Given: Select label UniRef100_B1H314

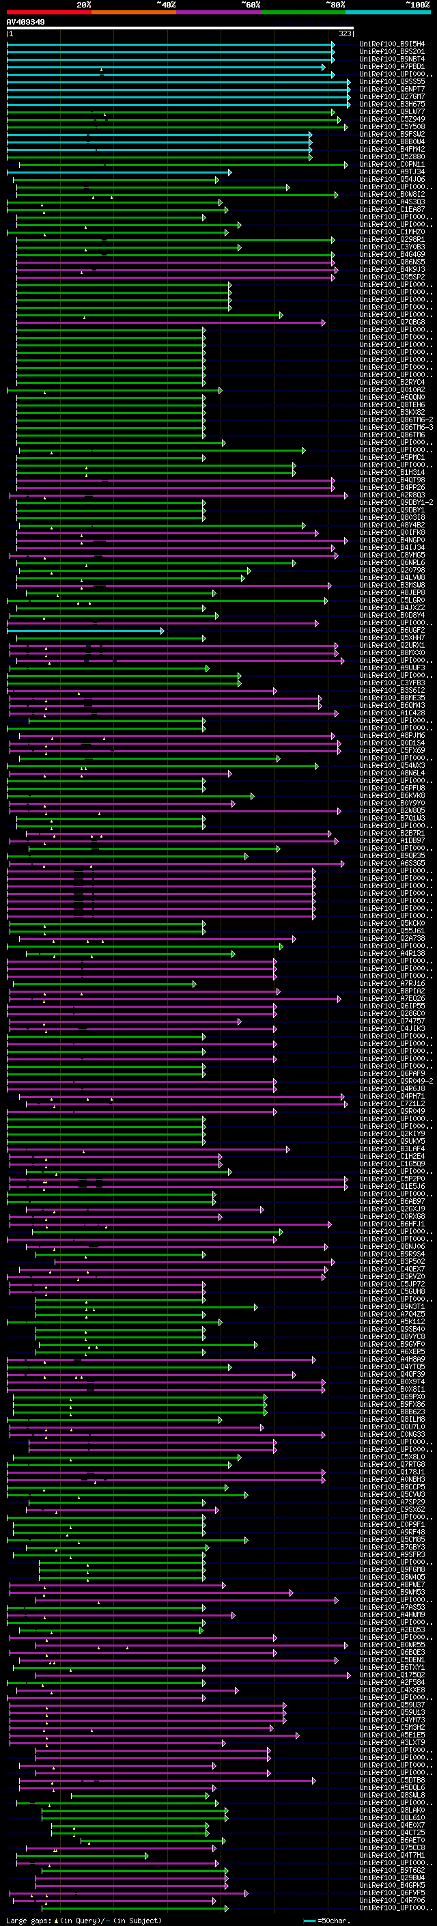Looking at the screenshot, I should coord(392,472).
